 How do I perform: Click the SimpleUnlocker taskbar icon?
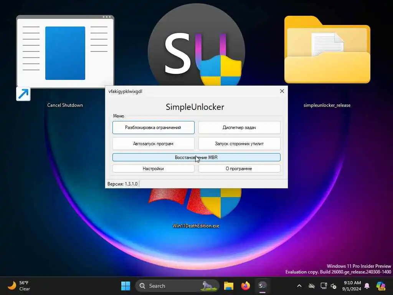(262, 286)
